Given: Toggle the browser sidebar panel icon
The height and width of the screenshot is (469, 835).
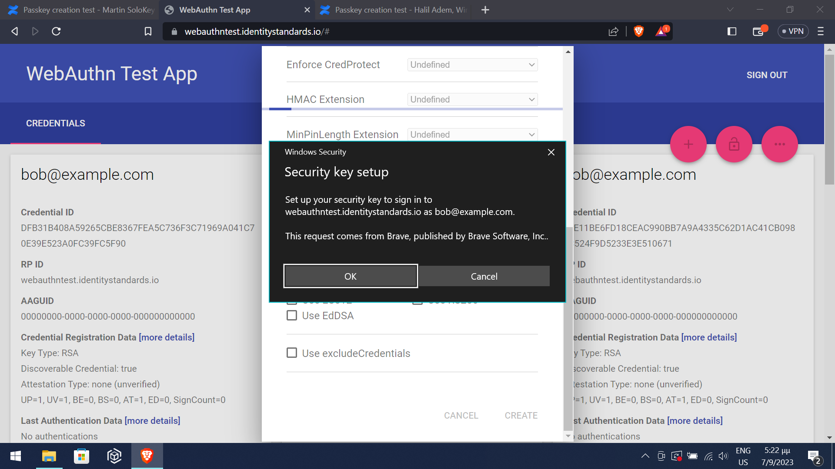Looking at the screenshot, I should 731,31.
